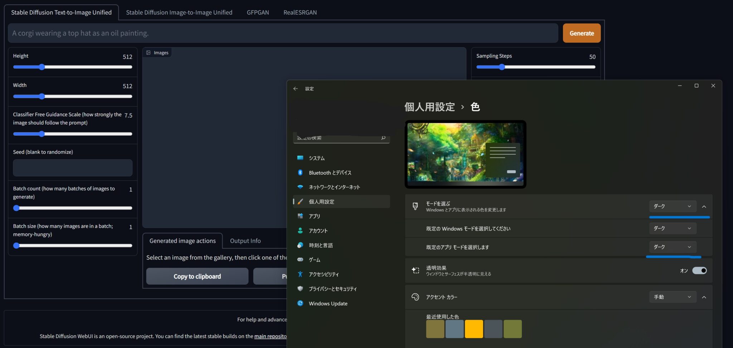Pick the bright yellow recent color swatch
The width and height of the screenshot is (733, 348).
474,329
